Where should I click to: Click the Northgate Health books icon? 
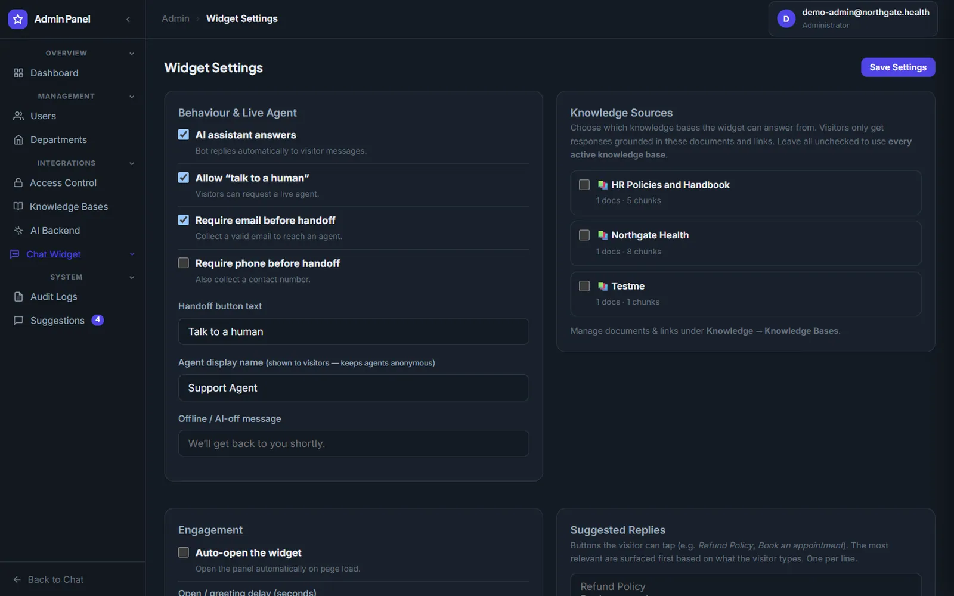click(603, 235)
